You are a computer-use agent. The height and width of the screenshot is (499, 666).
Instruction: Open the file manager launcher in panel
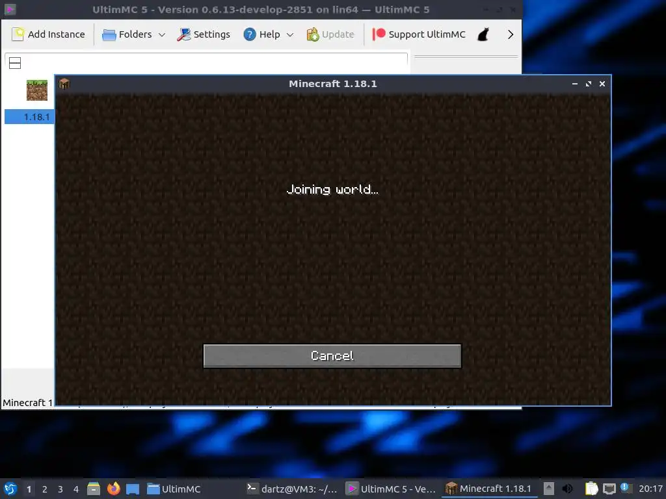(x=94, y=489)
